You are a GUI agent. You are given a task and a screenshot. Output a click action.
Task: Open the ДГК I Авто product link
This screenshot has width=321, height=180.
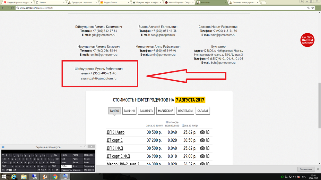pyautogui.click(x=115, y=132)
